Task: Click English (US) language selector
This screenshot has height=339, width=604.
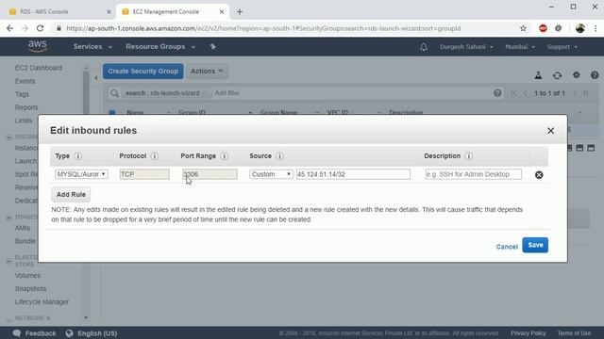Action: pos(97,333)
